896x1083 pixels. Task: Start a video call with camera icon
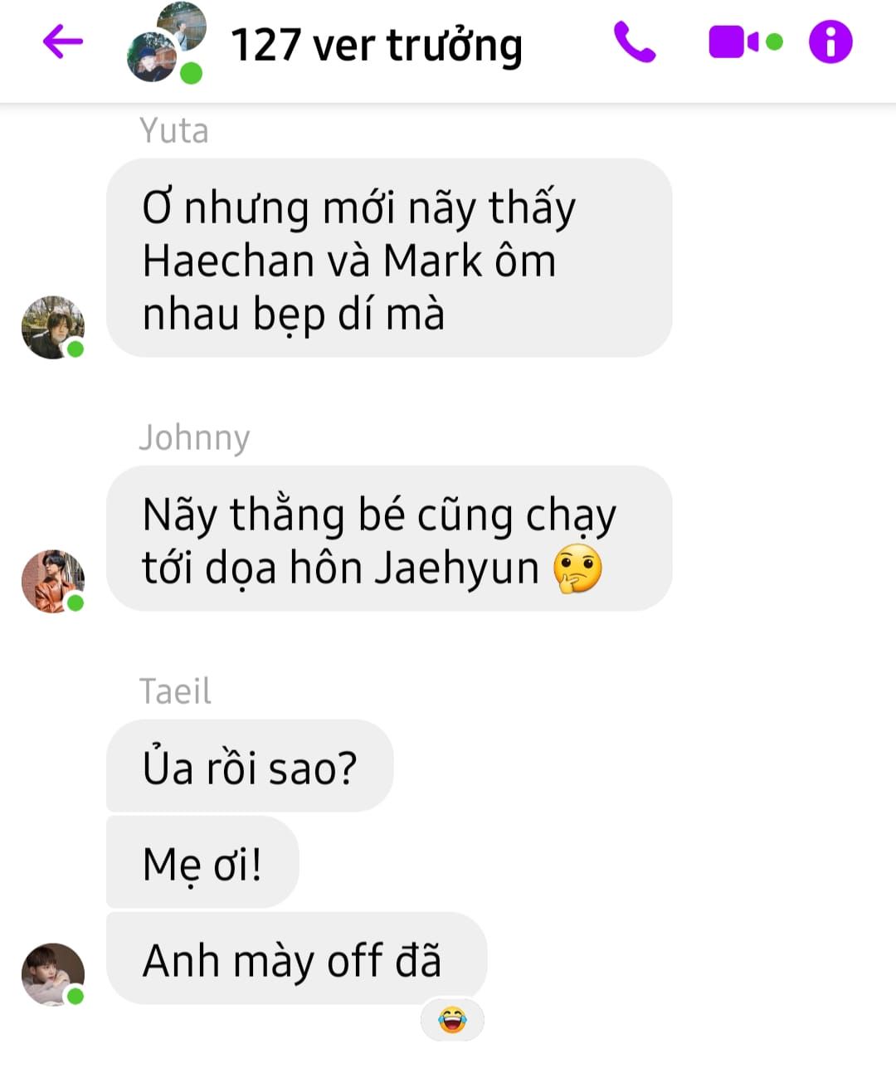(x=733, y=42)
